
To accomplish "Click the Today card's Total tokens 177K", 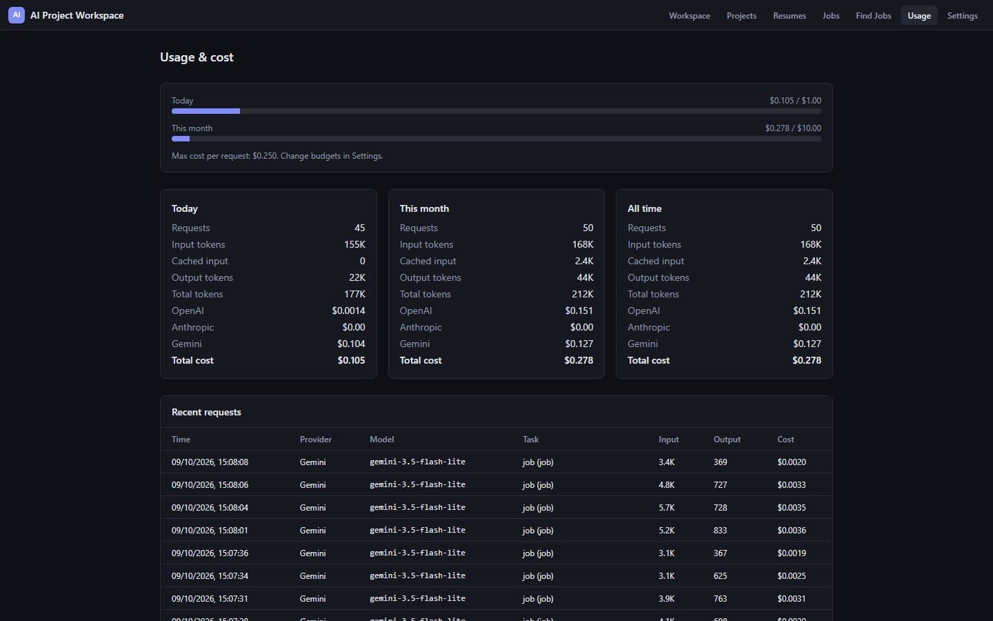I will (x=354, y=294).
